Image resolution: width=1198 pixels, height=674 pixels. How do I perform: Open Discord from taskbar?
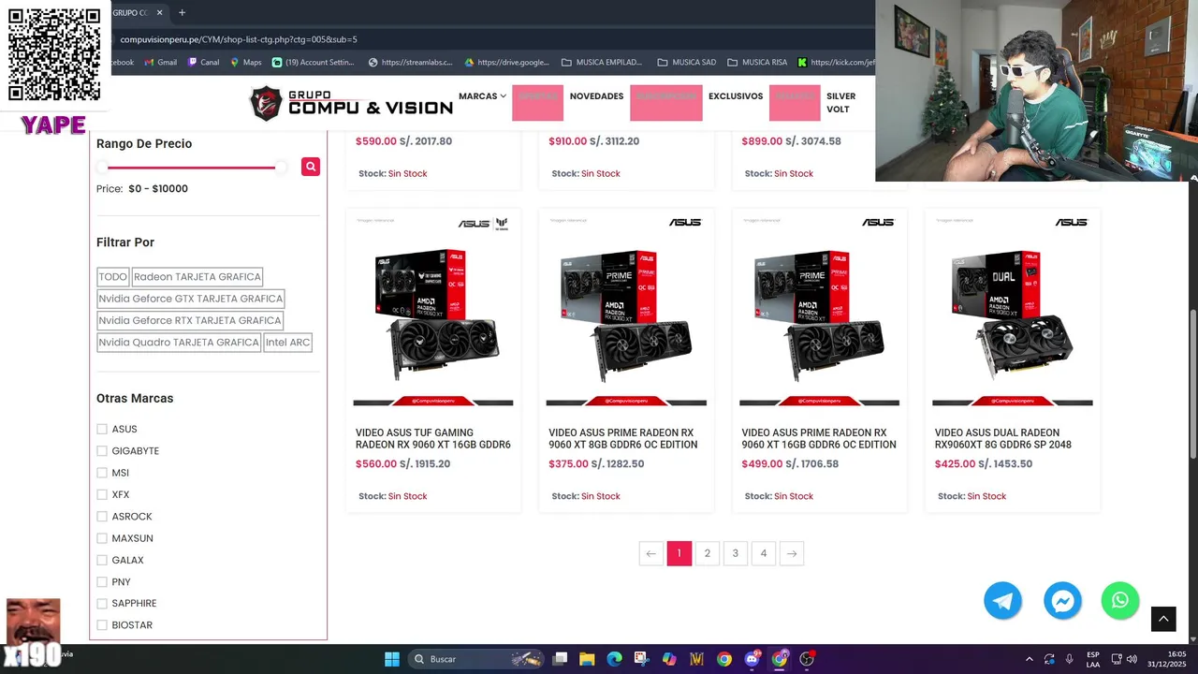click(x=752, y=659)
